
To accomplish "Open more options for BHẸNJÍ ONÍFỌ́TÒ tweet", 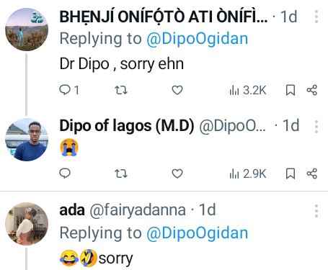I will pyautogui.click(x=316, y=17).
